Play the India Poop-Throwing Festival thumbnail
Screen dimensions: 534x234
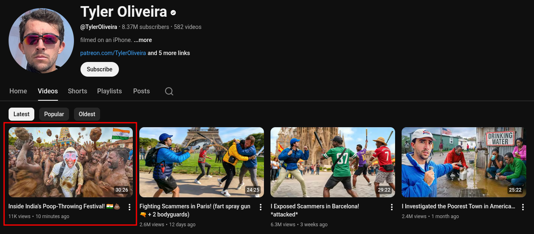(x=71, y=162)
